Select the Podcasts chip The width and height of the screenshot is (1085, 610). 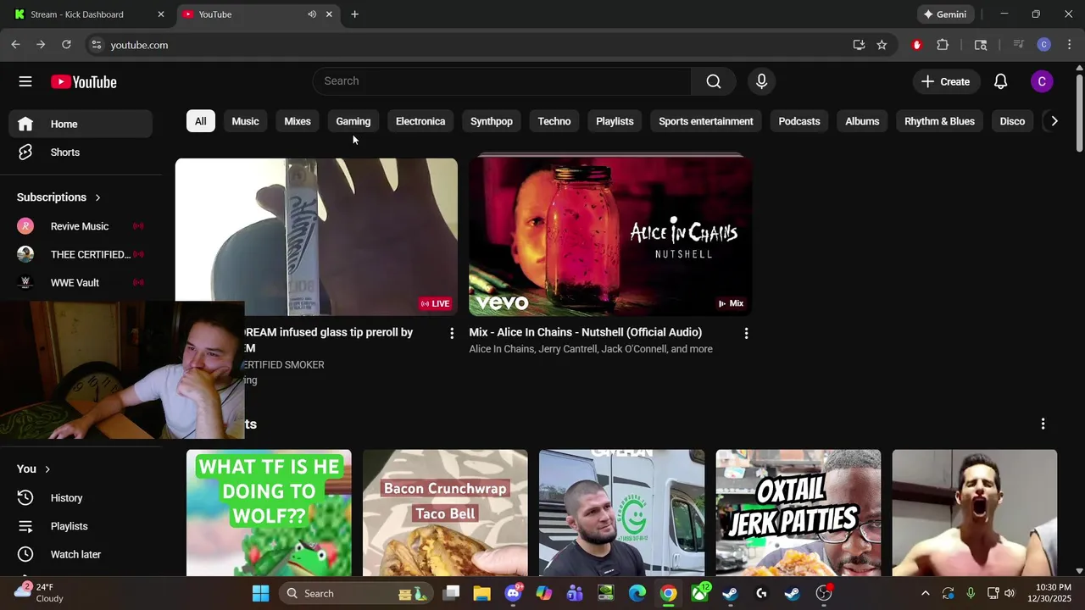click(799, 121)
